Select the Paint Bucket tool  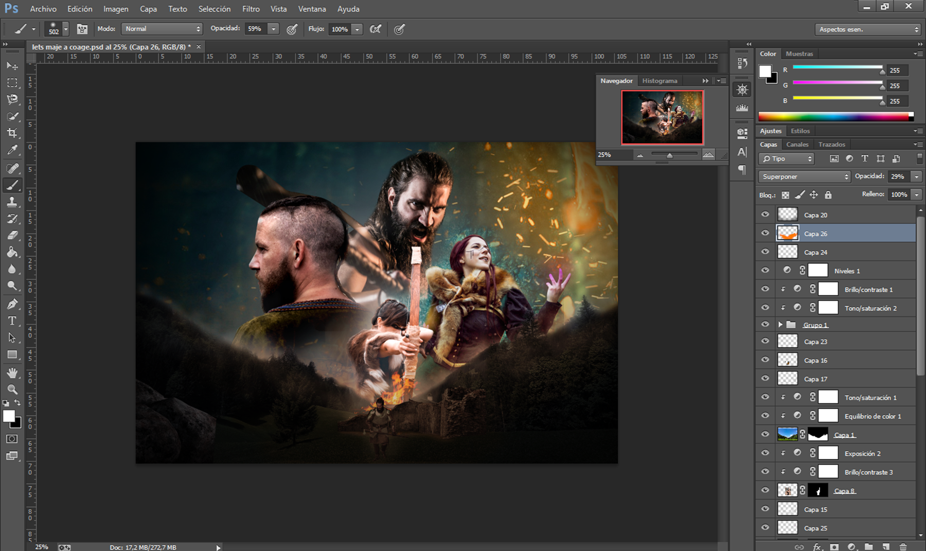pos(12,252)
